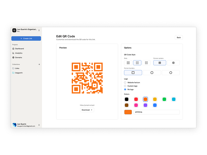207x155 pixels.
Task: Click the Edit QR Code heading
Action: coord(66,36)
